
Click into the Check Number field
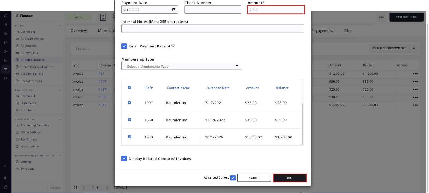click(213, 10)
